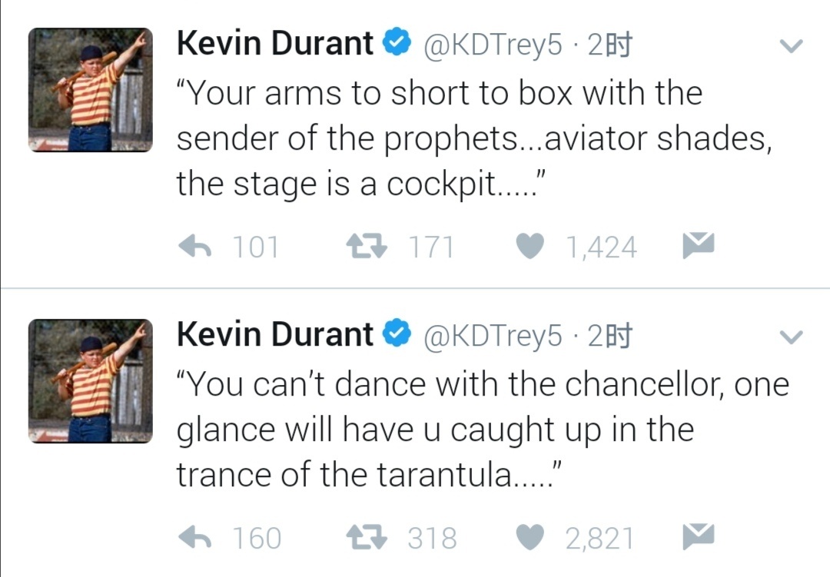The width and height of the screenshot is (830, 577).
Task: Open profile picture on first tweet
Action: [x=91, y=90]
